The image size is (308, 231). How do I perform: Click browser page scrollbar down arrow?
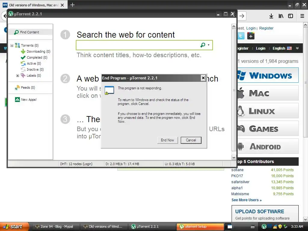[x=306, y=219]
